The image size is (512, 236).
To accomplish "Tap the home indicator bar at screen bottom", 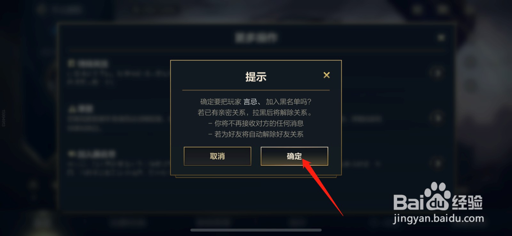I will click(256, 230).
